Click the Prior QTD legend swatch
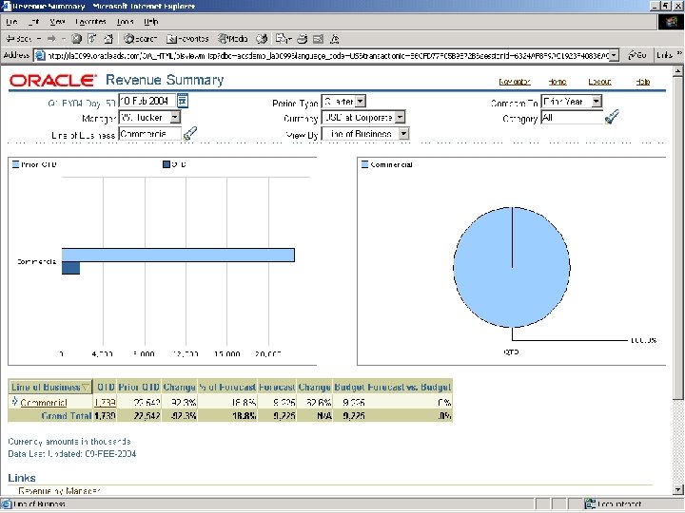Screen dimensions: 685x513 pyautogui.click(x=15, y=164)
